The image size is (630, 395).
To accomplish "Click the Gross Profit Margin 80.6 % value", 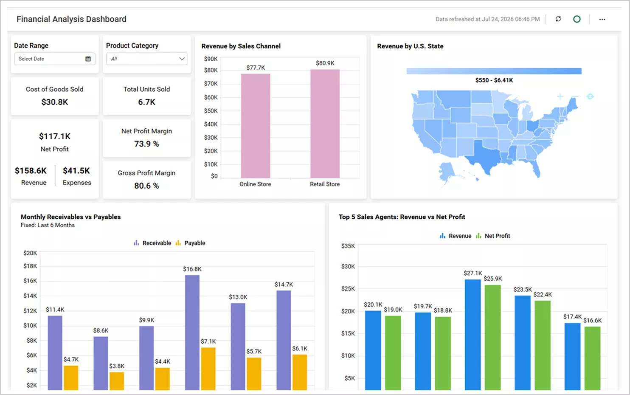I will 146,186.
